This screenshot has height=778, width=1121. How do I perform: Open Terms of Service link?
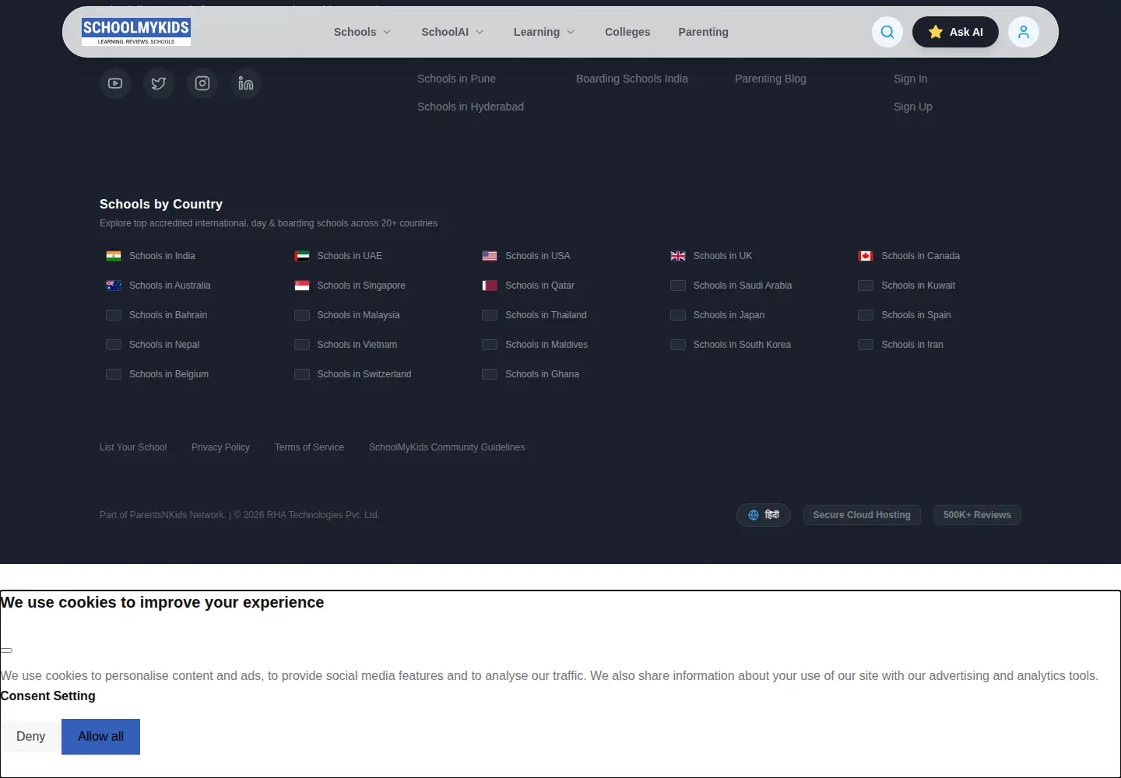pyautogui.click(x=309, y=447)
